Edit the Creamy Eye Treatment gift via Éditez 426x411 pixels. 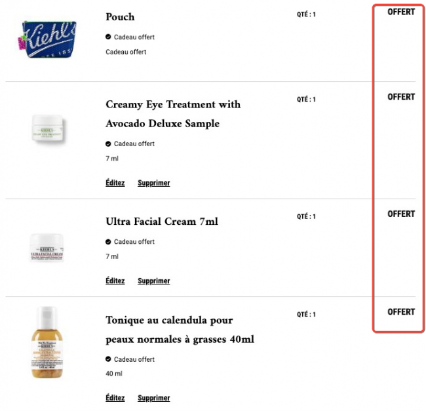[115, 183]
